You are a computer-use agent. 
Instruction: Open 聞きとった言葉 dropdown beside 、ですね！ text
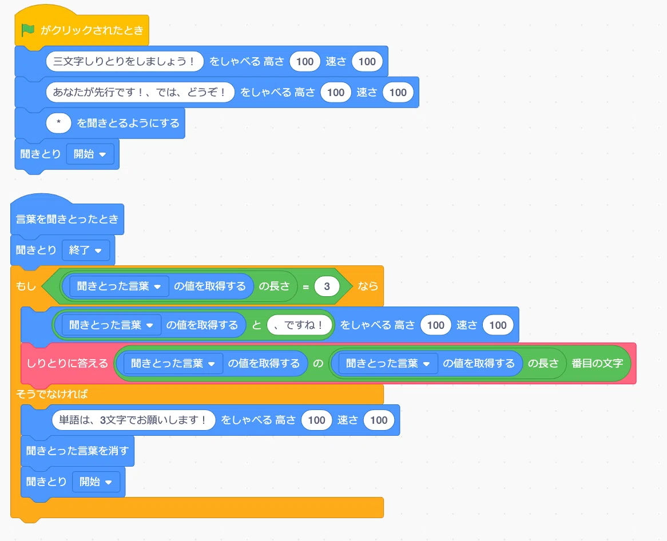tap(112, 325)
